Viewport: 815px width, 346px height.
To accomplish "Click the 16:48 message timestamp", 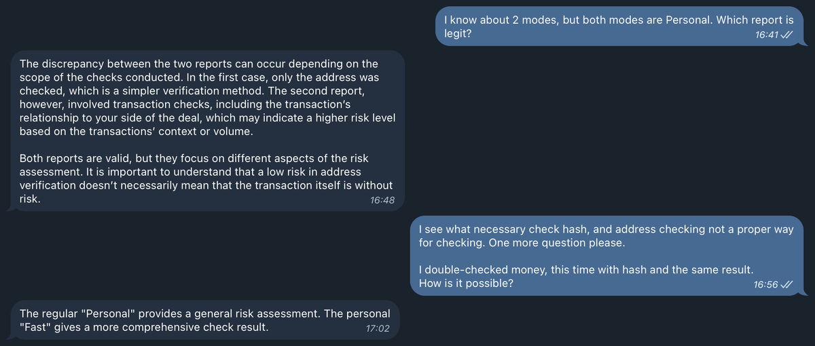I will [382, 200].
